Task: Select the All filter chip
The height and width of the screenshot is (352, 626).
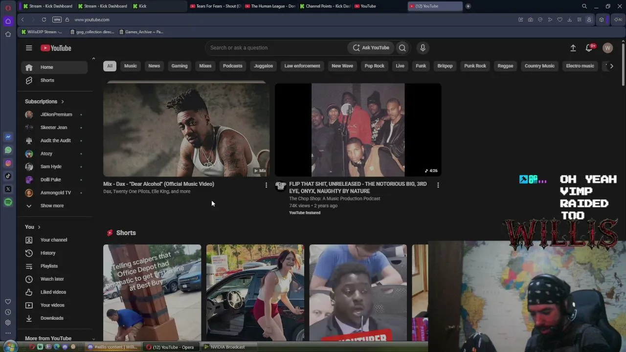Action: pyautogui.click(x=110, y=66)
